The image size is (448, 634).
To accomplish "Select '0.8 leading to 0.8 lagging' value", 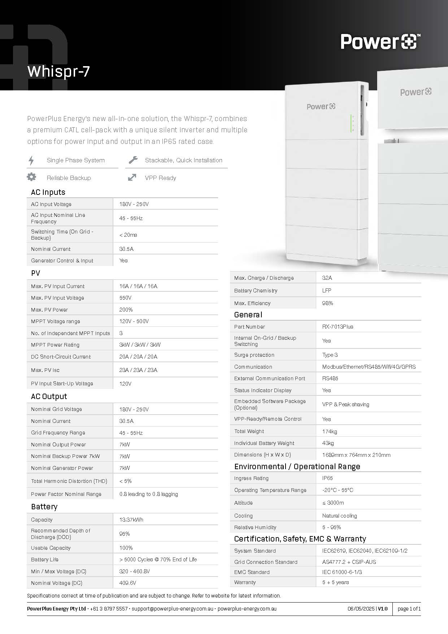I will [149, 494].
